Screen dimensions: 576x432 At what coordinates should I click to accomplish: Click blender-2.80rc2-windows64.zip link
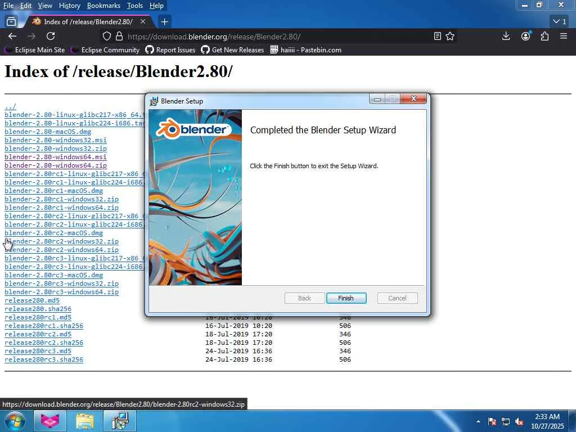[61, 250]
